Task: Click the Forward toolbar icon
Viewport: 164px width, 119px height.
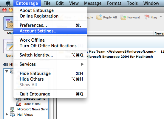Action: (x=123, y=17)
